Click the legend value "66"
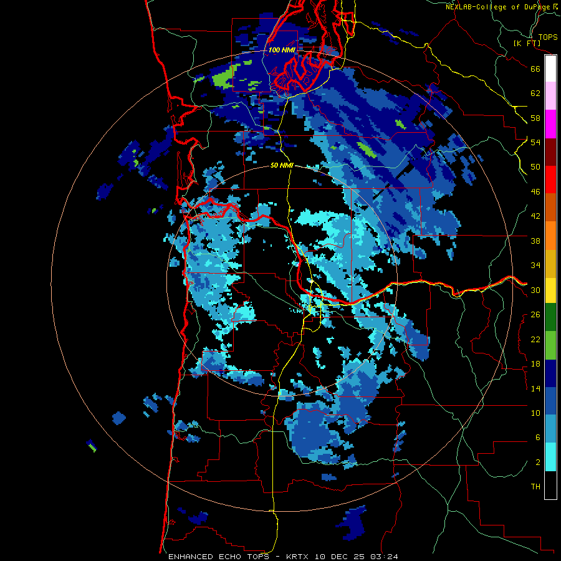 tap(535, 69)
